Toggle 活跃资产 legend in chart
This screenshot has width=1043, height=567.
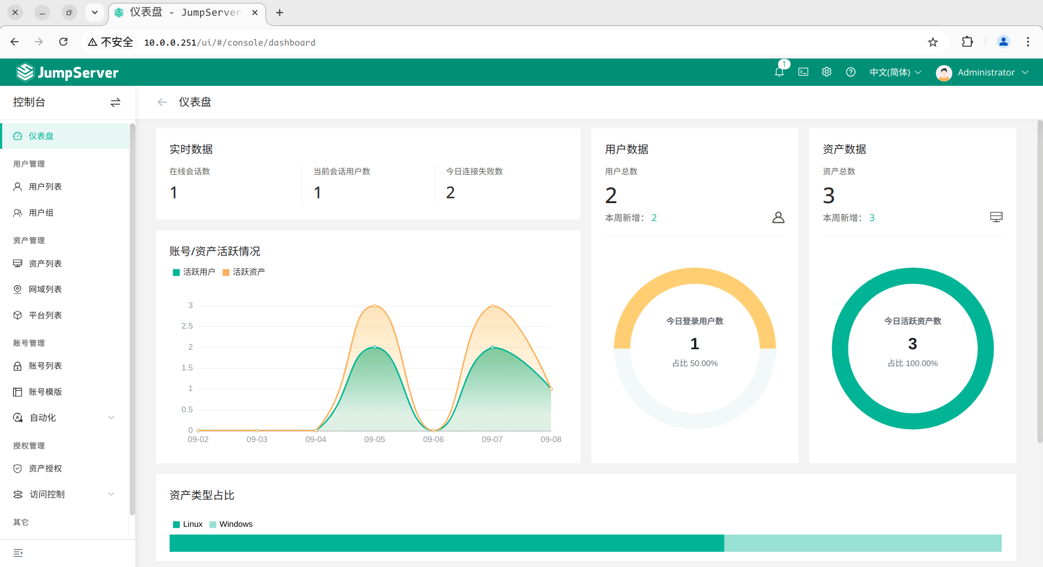[244, 272]
